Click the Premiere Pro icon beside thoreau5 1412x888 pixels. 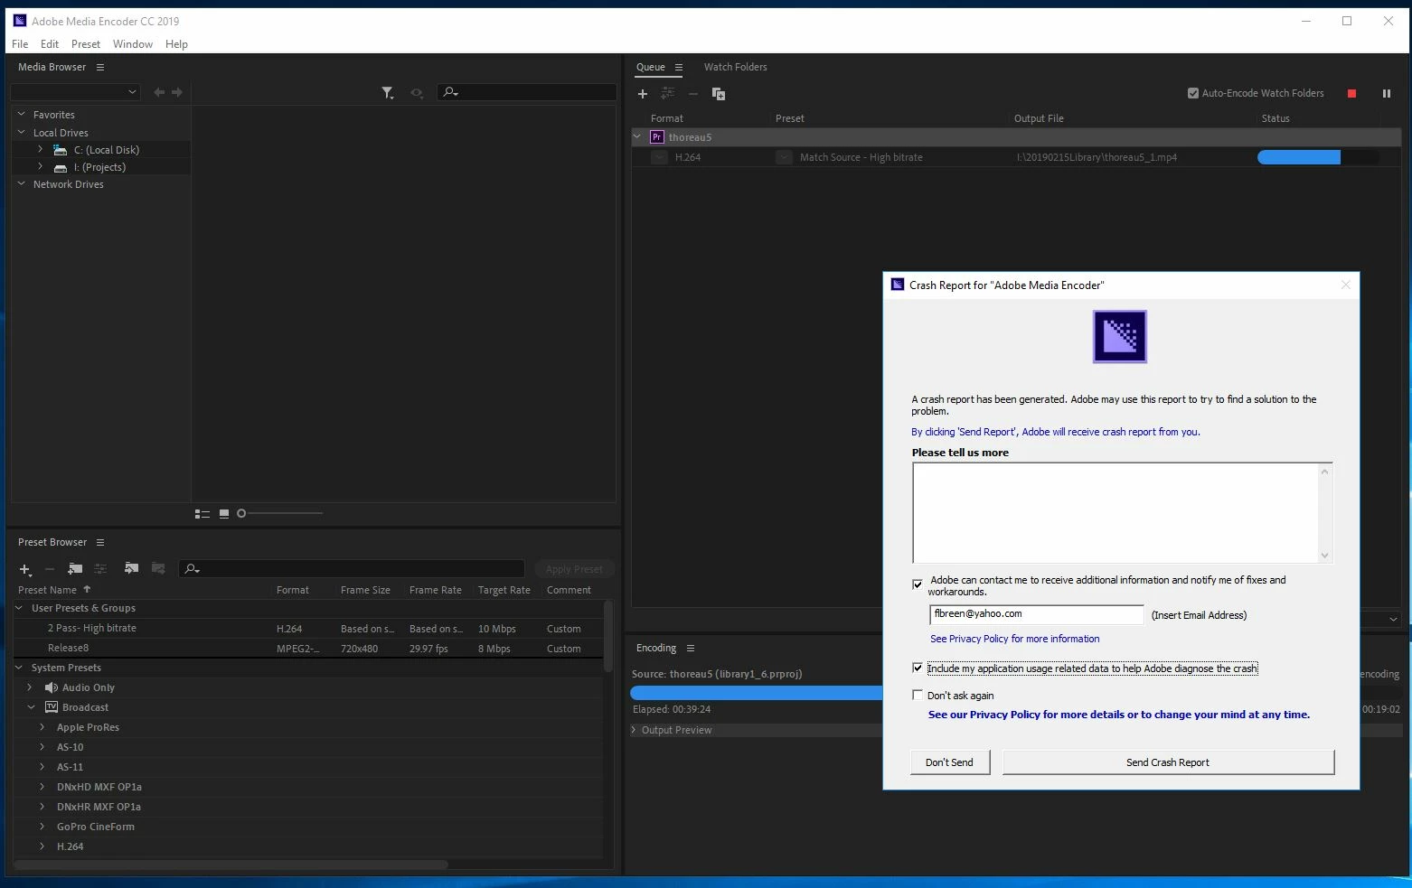[x=657, y=137]
